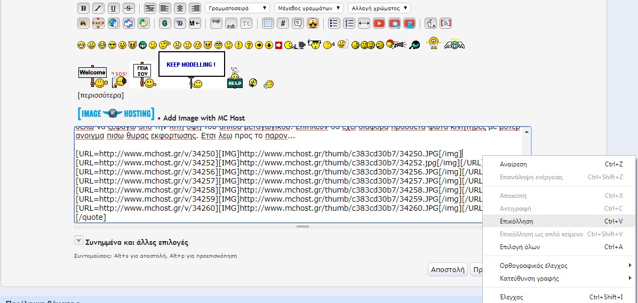Insert image tag with the picture icon
The height and width of the screenshot is (303, 638).
[83, 23]
